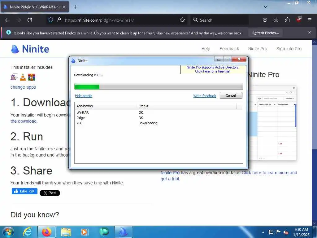Open the Write feedback link
Screen dimensions: 317x238
click(x=205, y=96)
